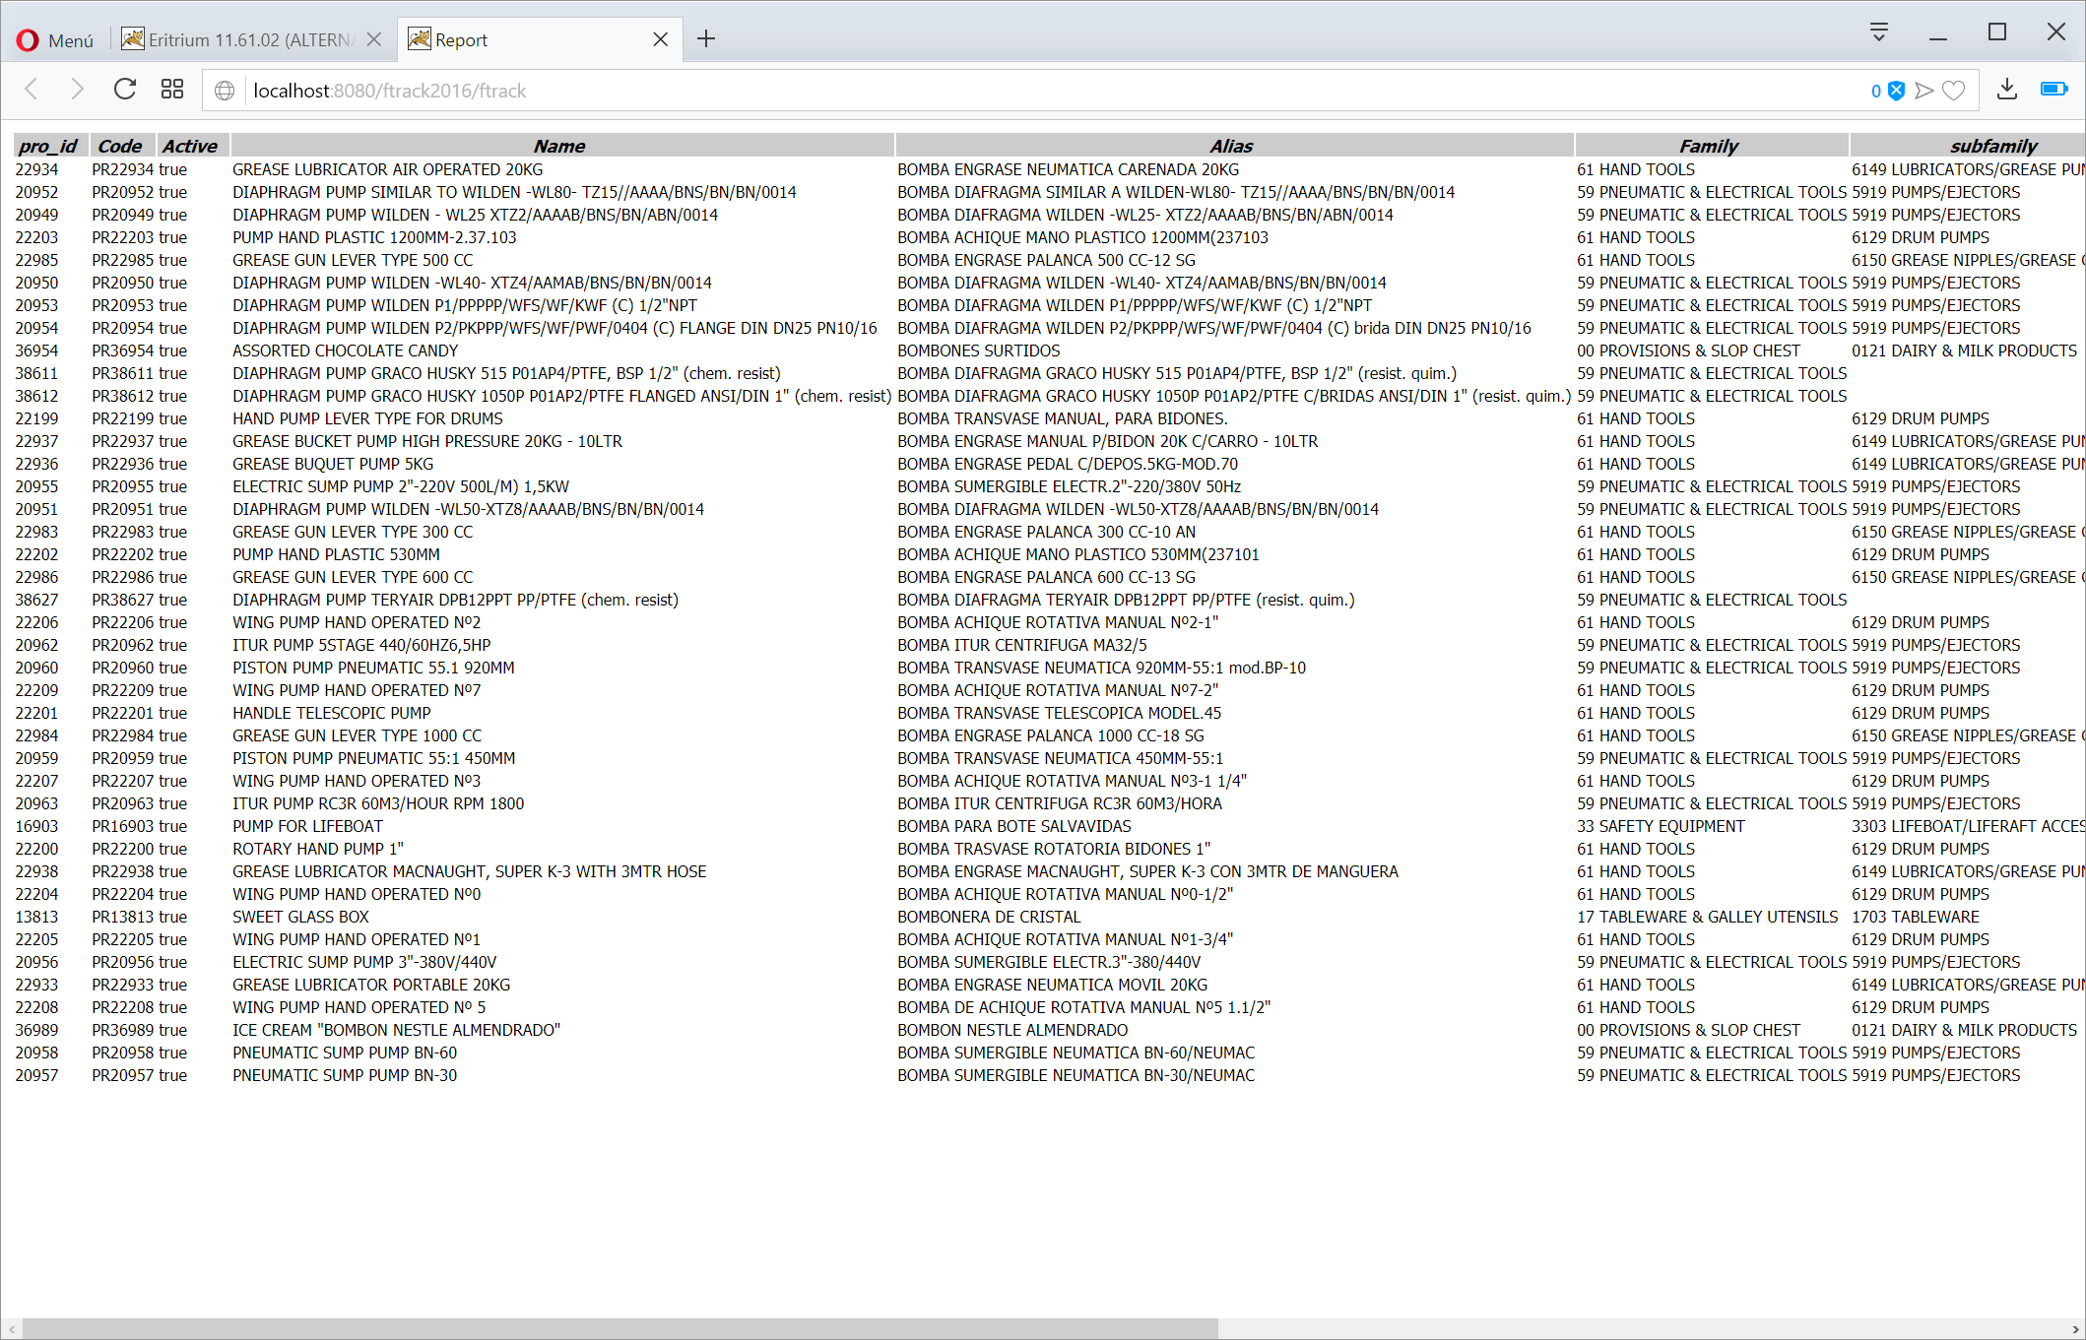Select alias BOMBA TRANSVASE TELESCOPICA MODEL.45
The height and width of the screenshot is (1340, 2086).
tap(1059, 714)
